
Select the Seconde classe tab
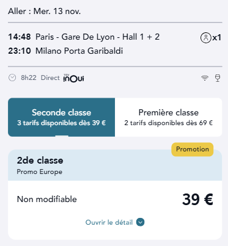pyautogui.click(x=61, y=117)
